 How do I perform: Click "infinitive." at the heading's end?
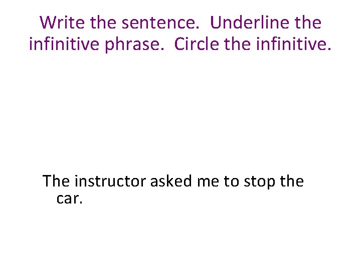tap(294, 43)
